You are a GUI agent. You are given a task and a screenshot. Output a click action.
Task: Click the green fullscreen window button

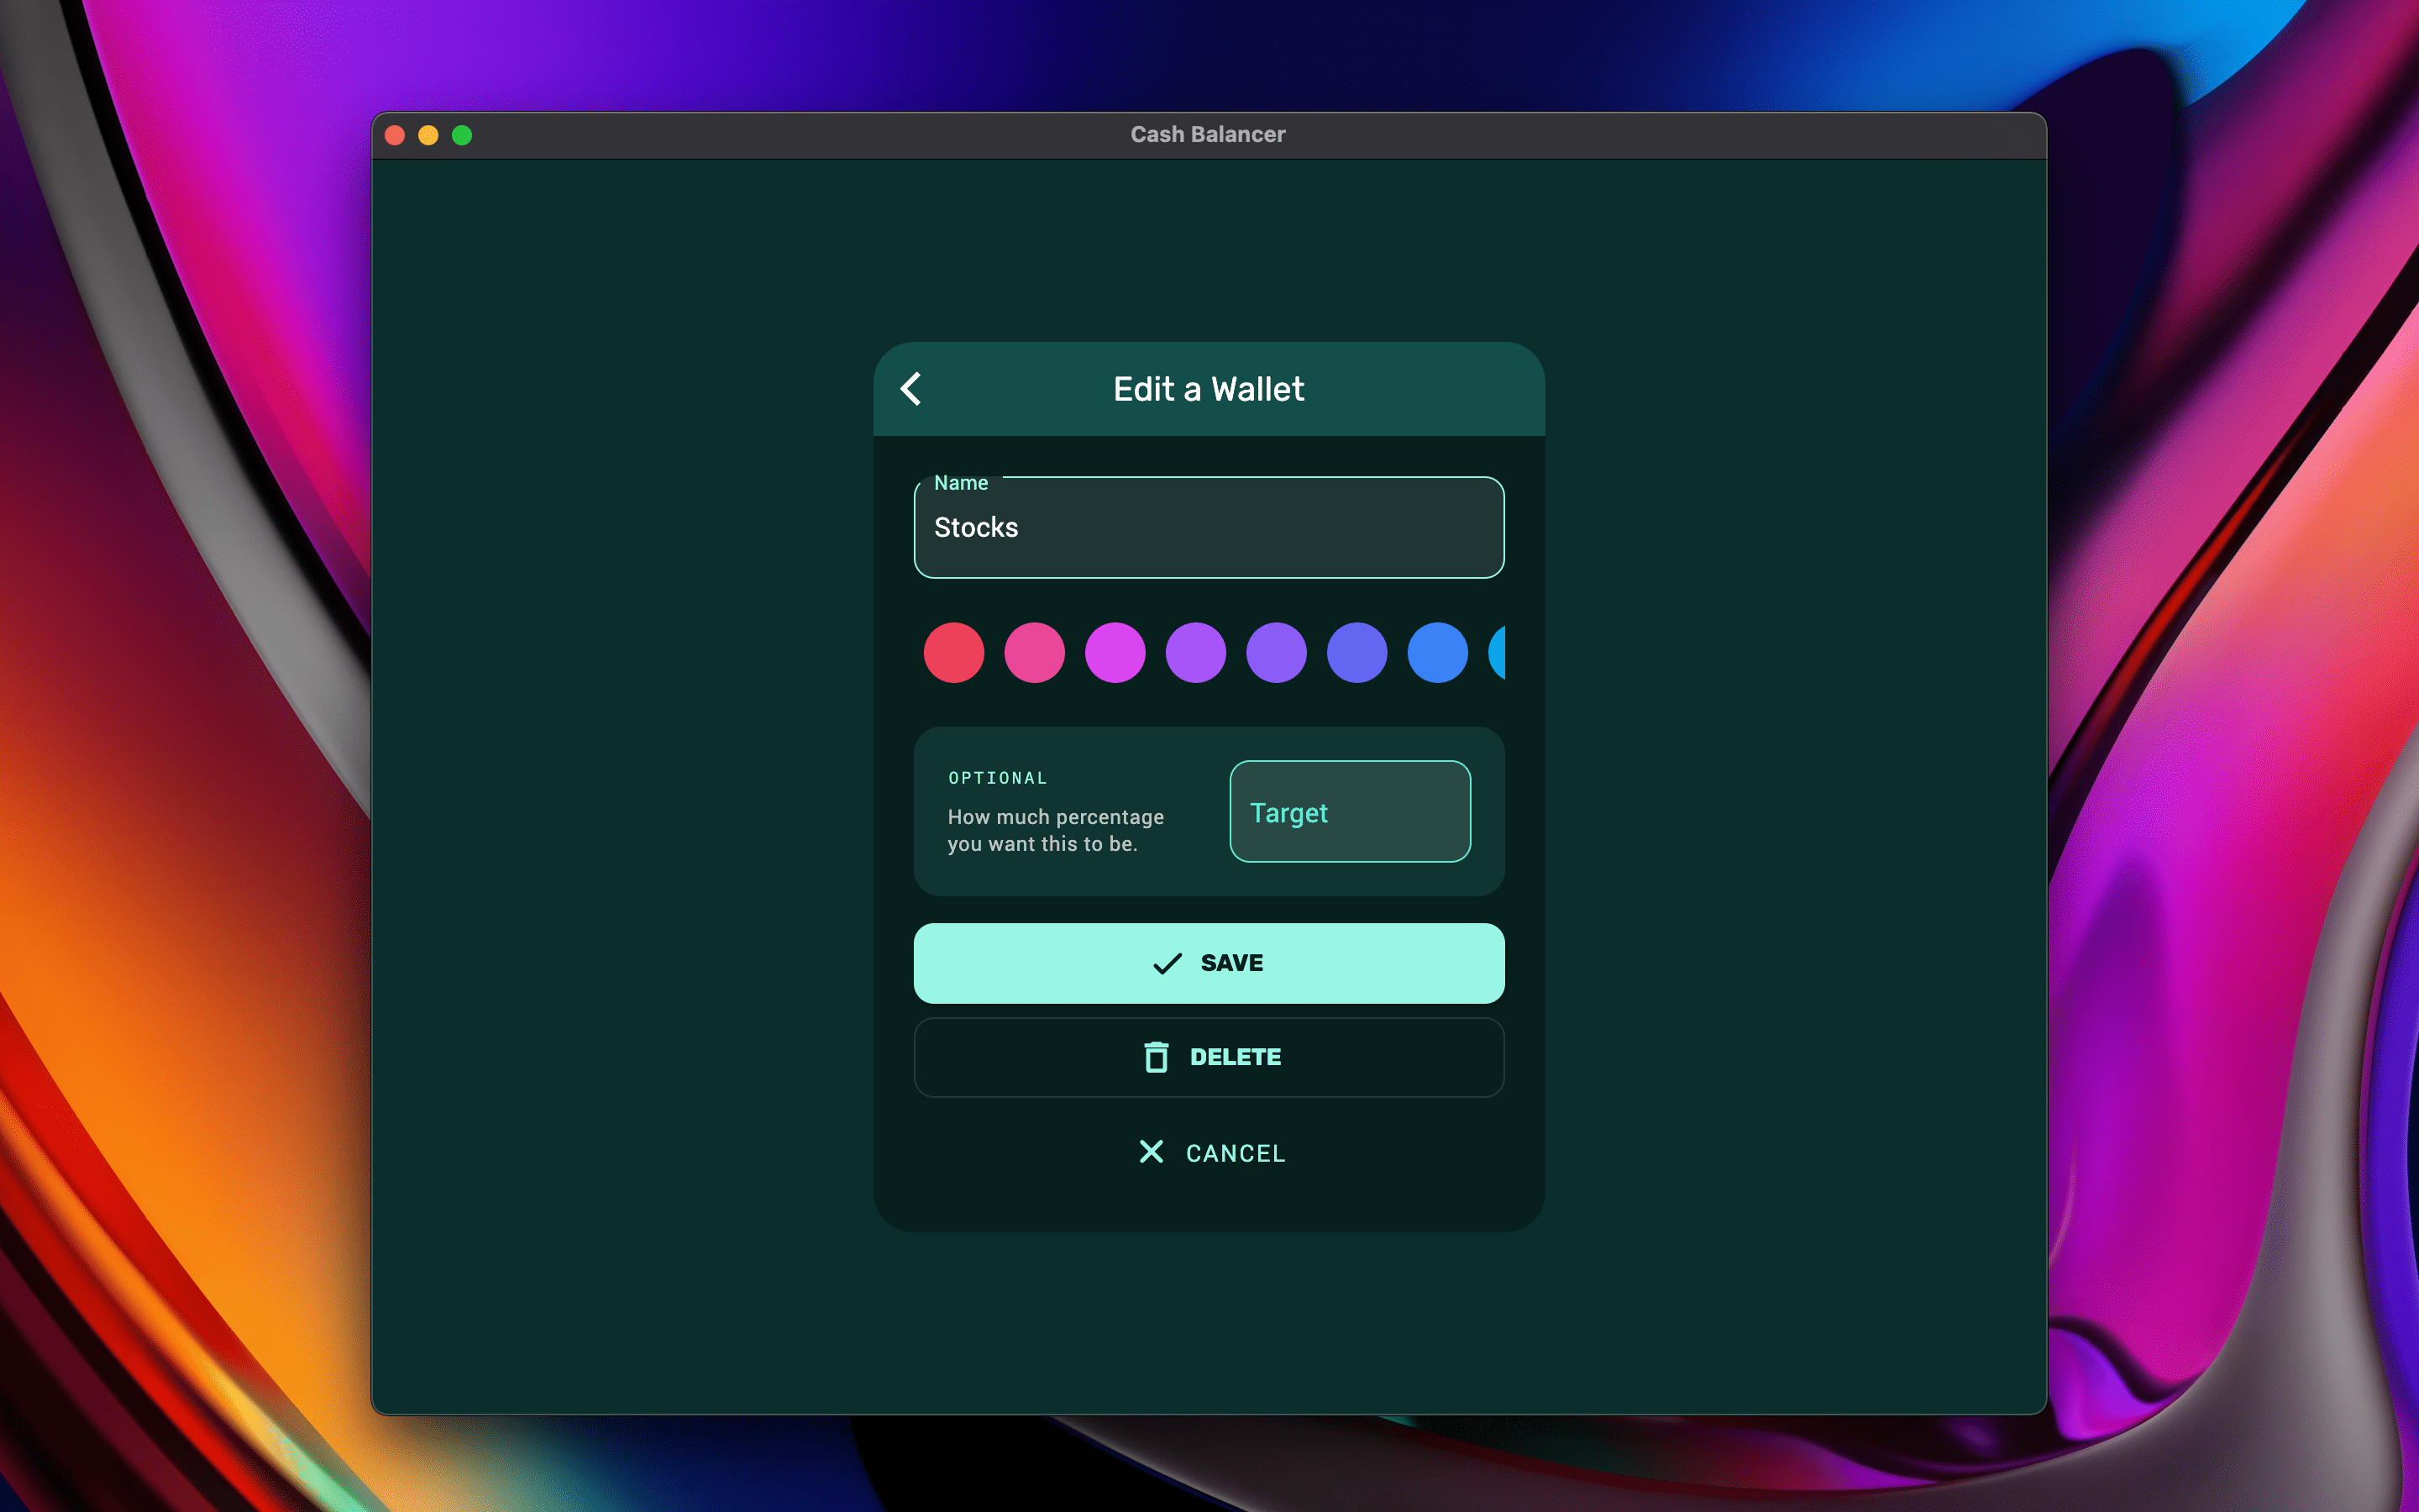pyautogui.click(x=462, y=135)
